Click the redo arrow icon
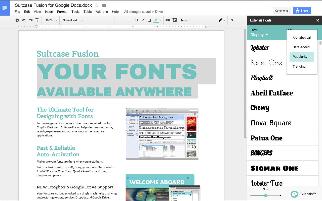 [30, 20]
